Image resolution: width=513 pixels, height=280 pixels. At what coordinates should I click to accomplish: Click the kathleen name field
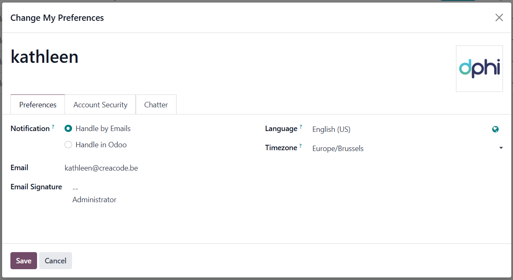point(44,57)
